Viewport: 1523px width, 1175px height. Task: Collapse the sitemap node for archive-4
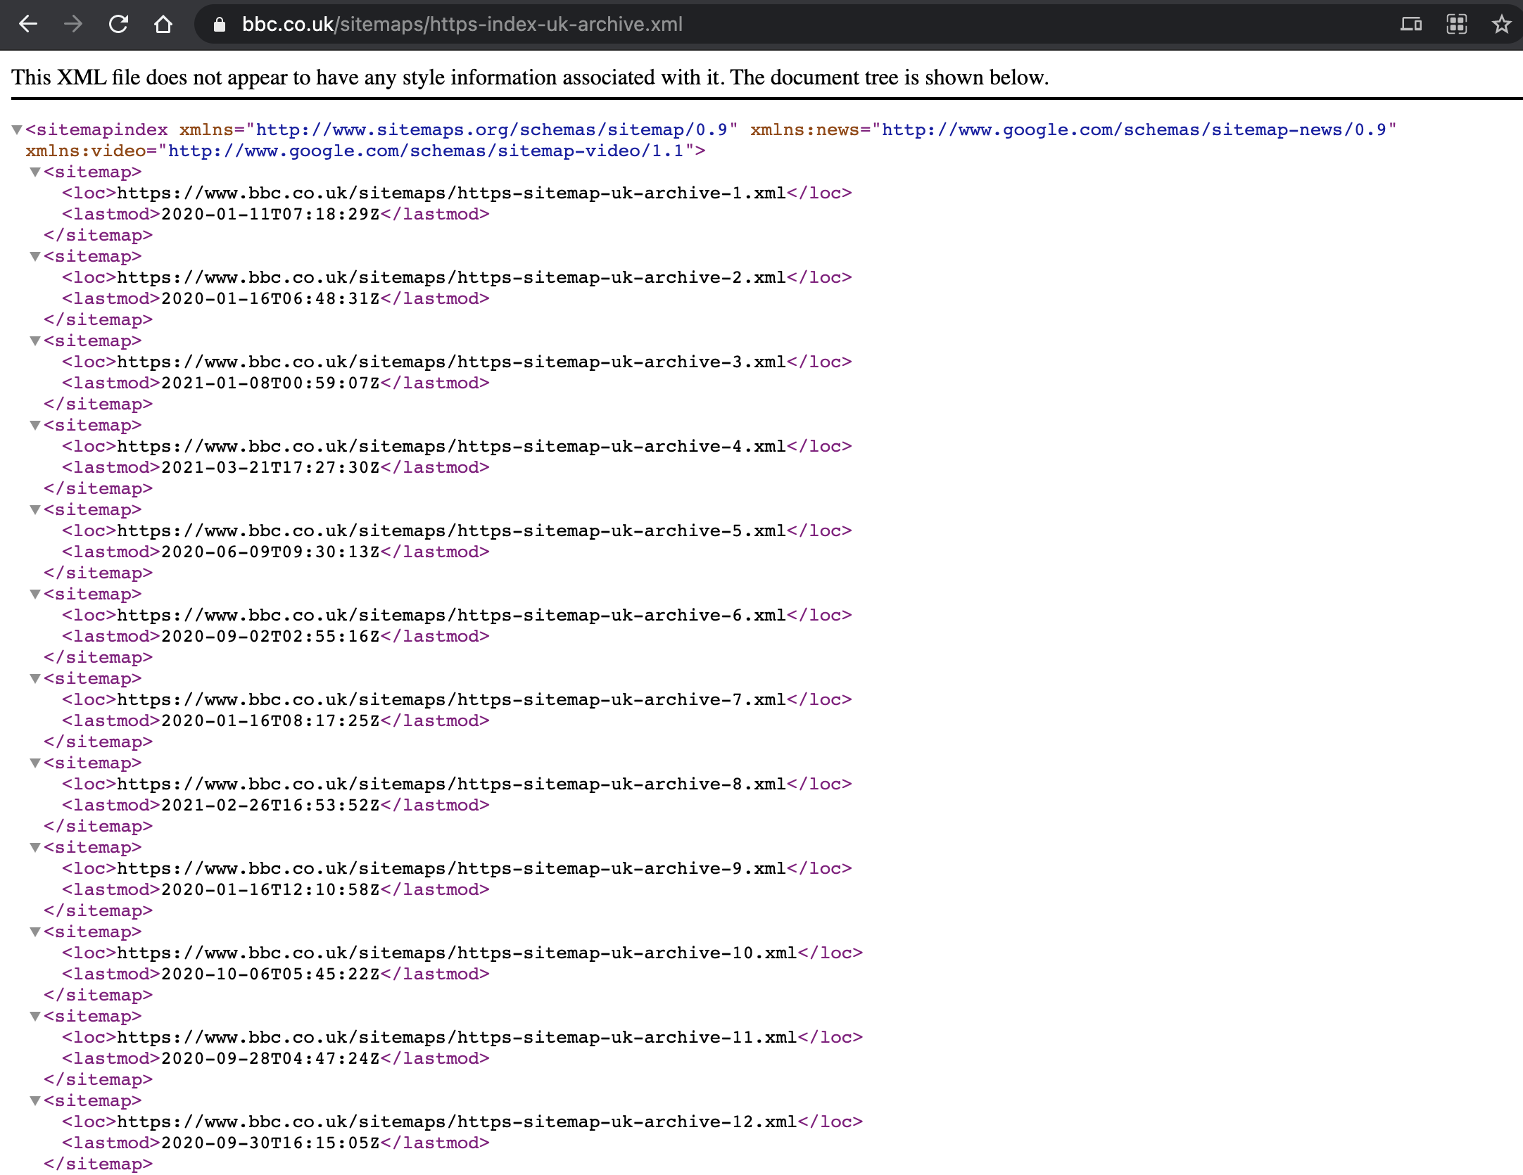point(35,426)
